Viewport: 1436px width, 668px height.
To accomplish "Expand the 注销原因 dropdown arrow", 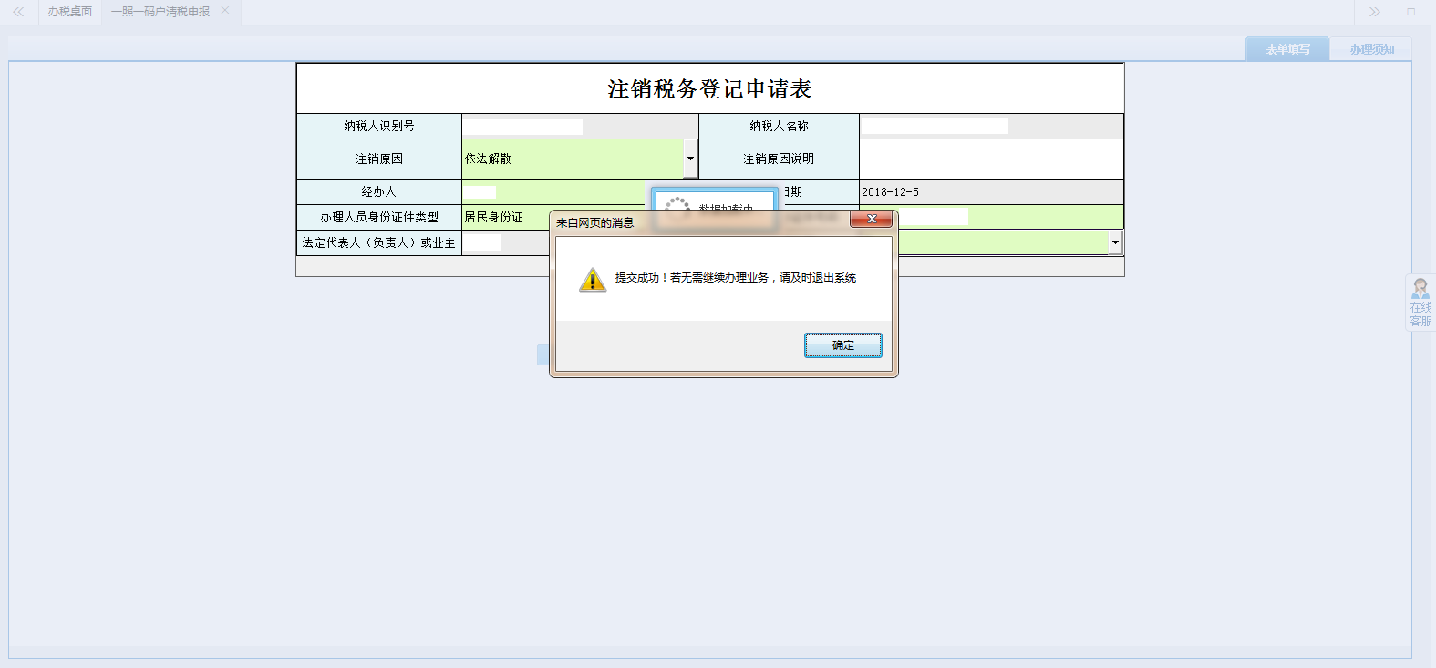I will pyautogui.click(x=690, y=159).
